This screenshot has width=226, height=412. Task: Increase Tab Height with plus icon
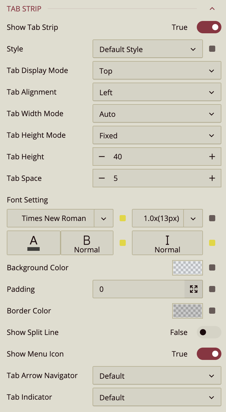[x=212, y=157]
